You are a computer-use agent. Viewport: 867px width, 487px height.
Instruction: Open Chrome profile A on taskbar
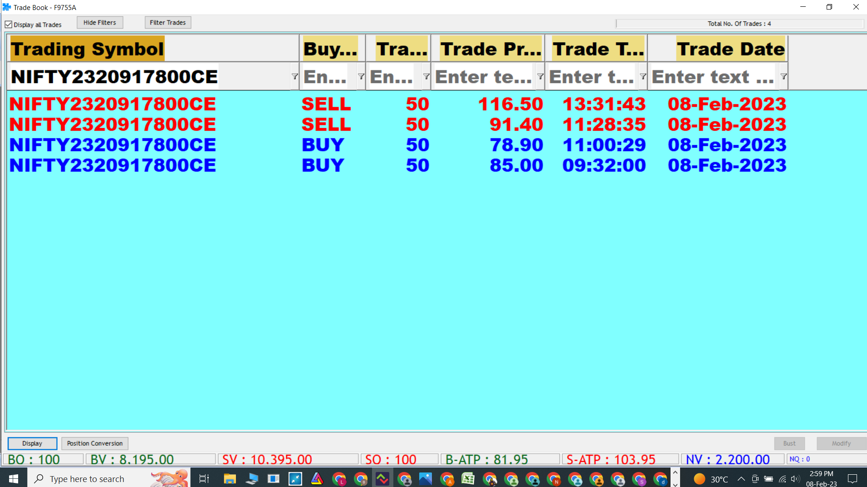[447, 478]
